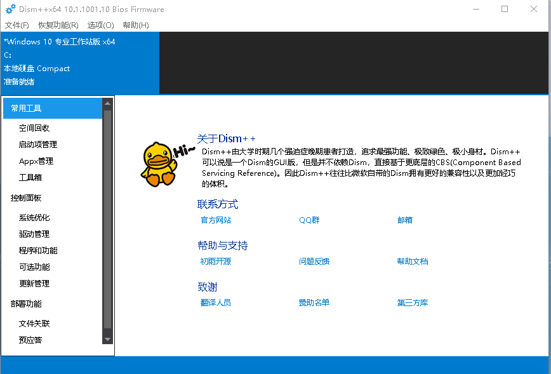Open 工具箱 in the sidebar

(x=30, y=178)
